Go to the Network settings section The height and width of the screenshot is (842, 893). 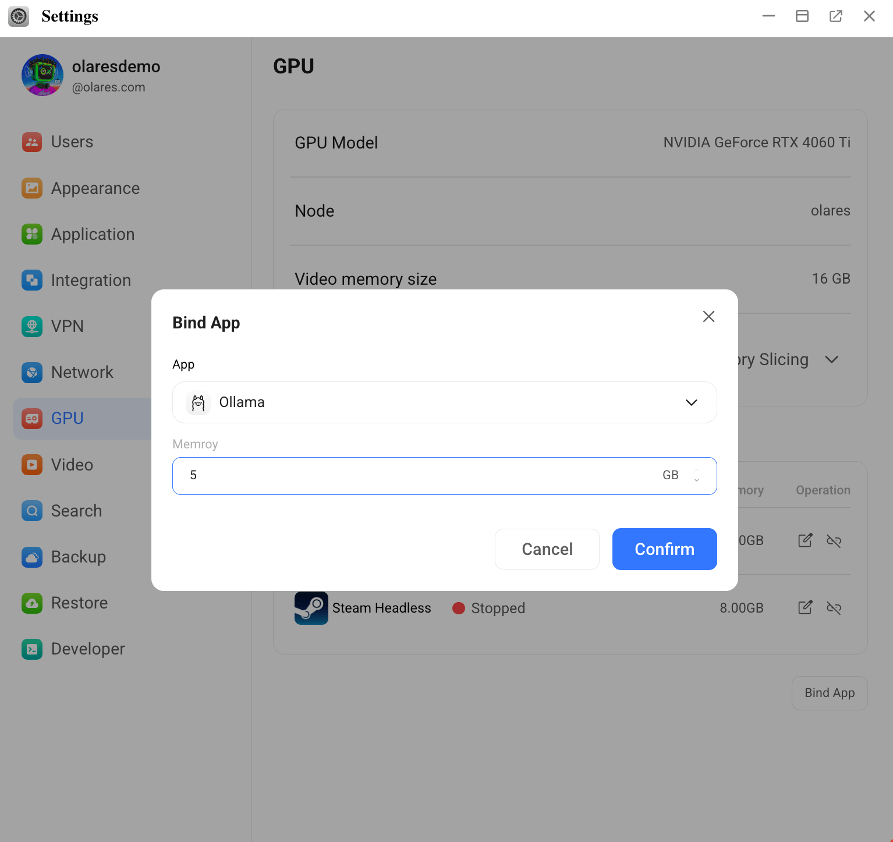coord(82,372)
